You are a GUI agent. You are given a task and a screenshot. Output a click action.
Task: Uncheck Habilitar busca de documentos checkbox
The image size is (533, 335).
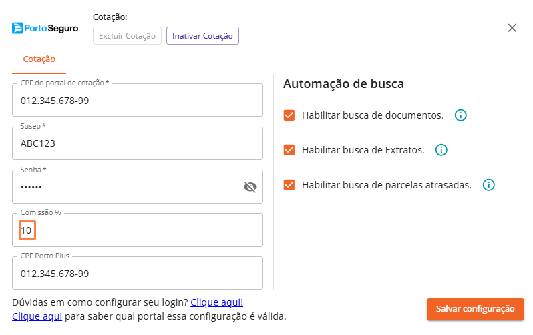click(289, 115)
